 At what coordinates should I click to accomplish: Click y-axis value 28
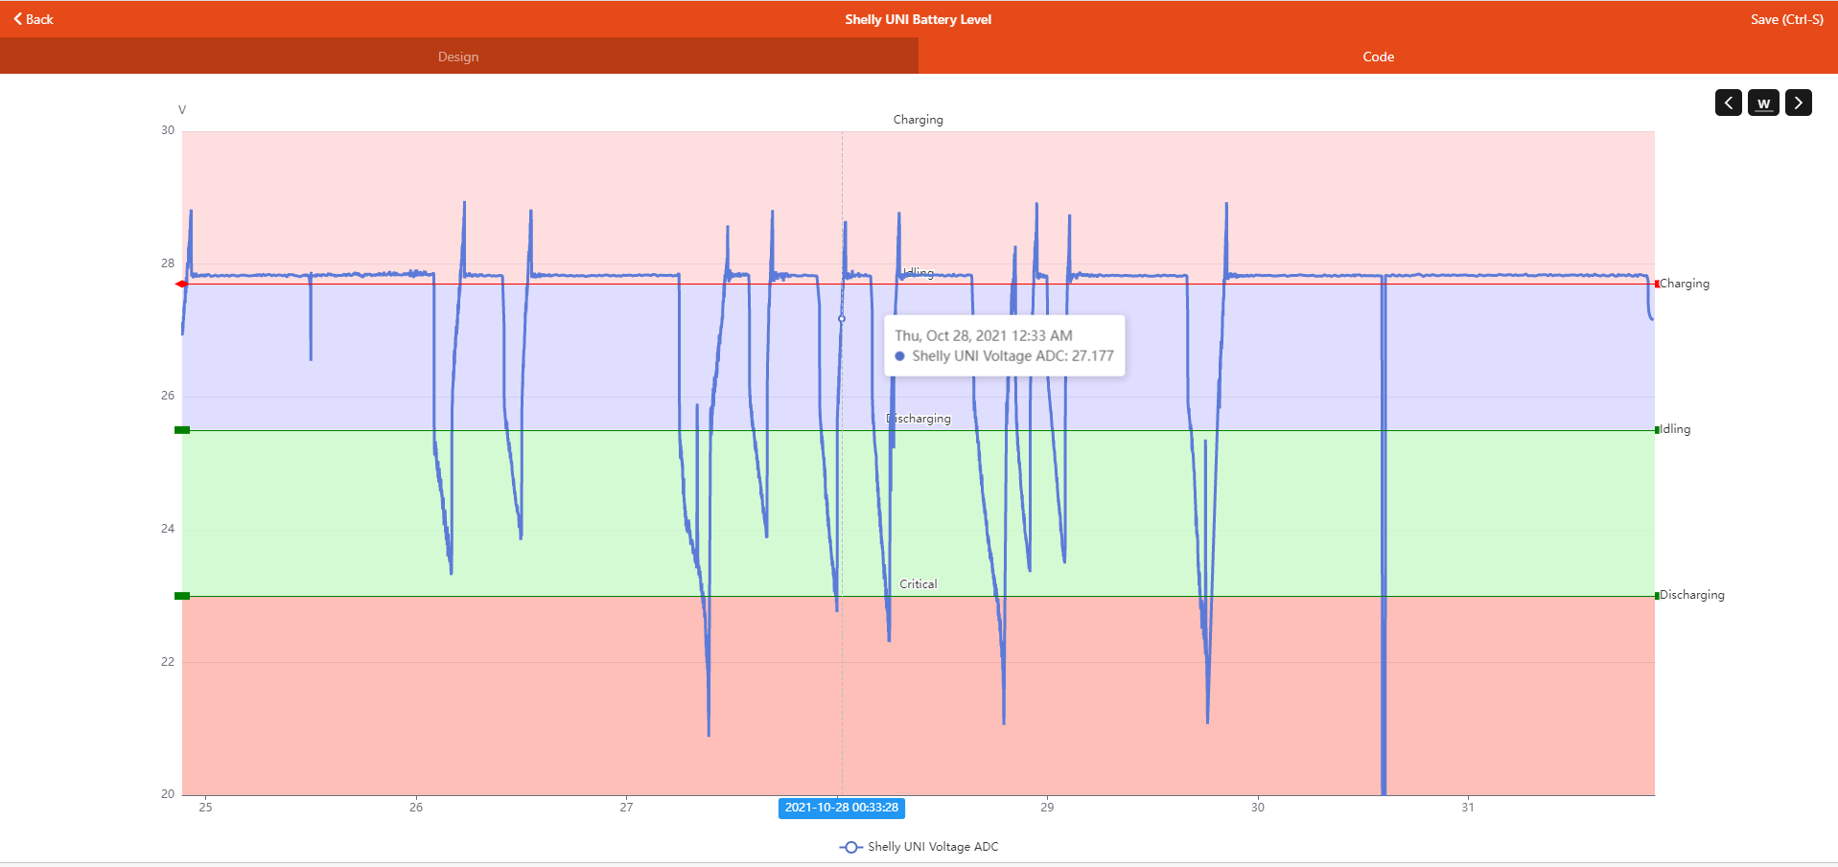point(168,263)
